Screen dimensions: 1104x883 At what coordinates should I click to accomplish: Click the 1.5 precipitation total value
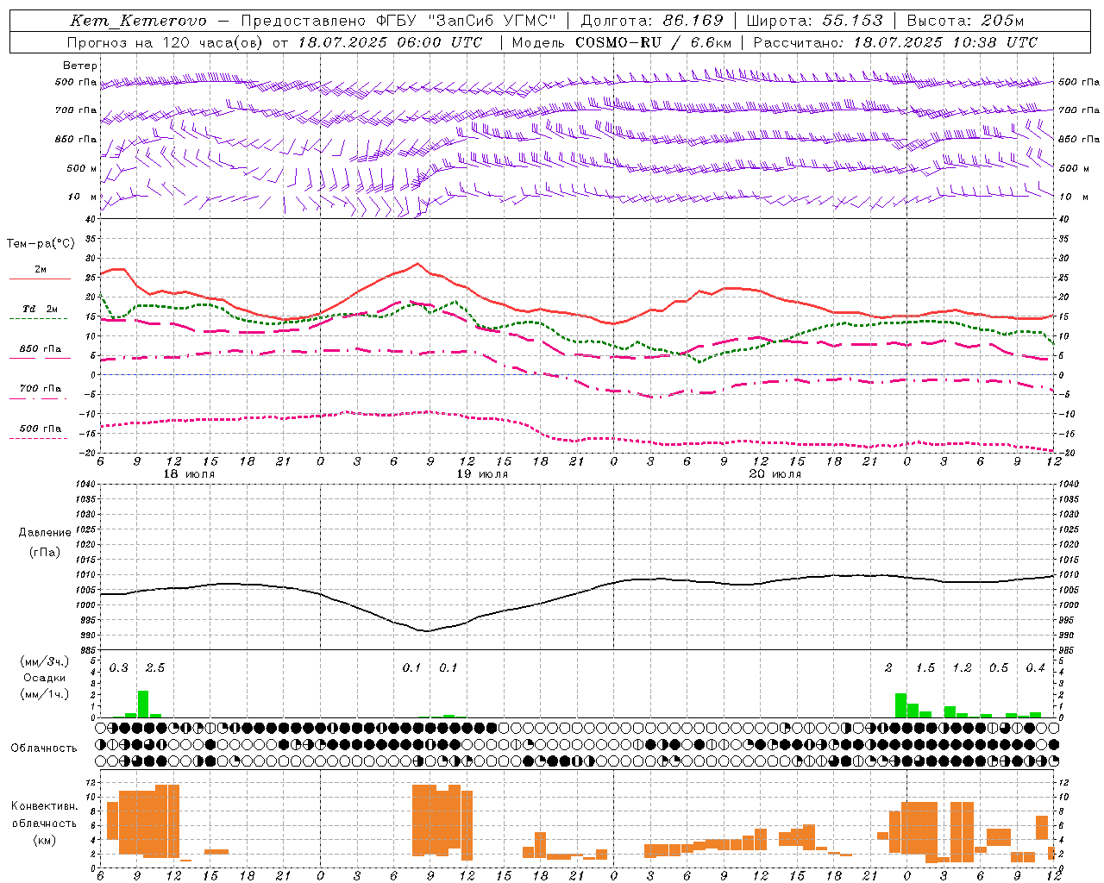tap(925, 668)
